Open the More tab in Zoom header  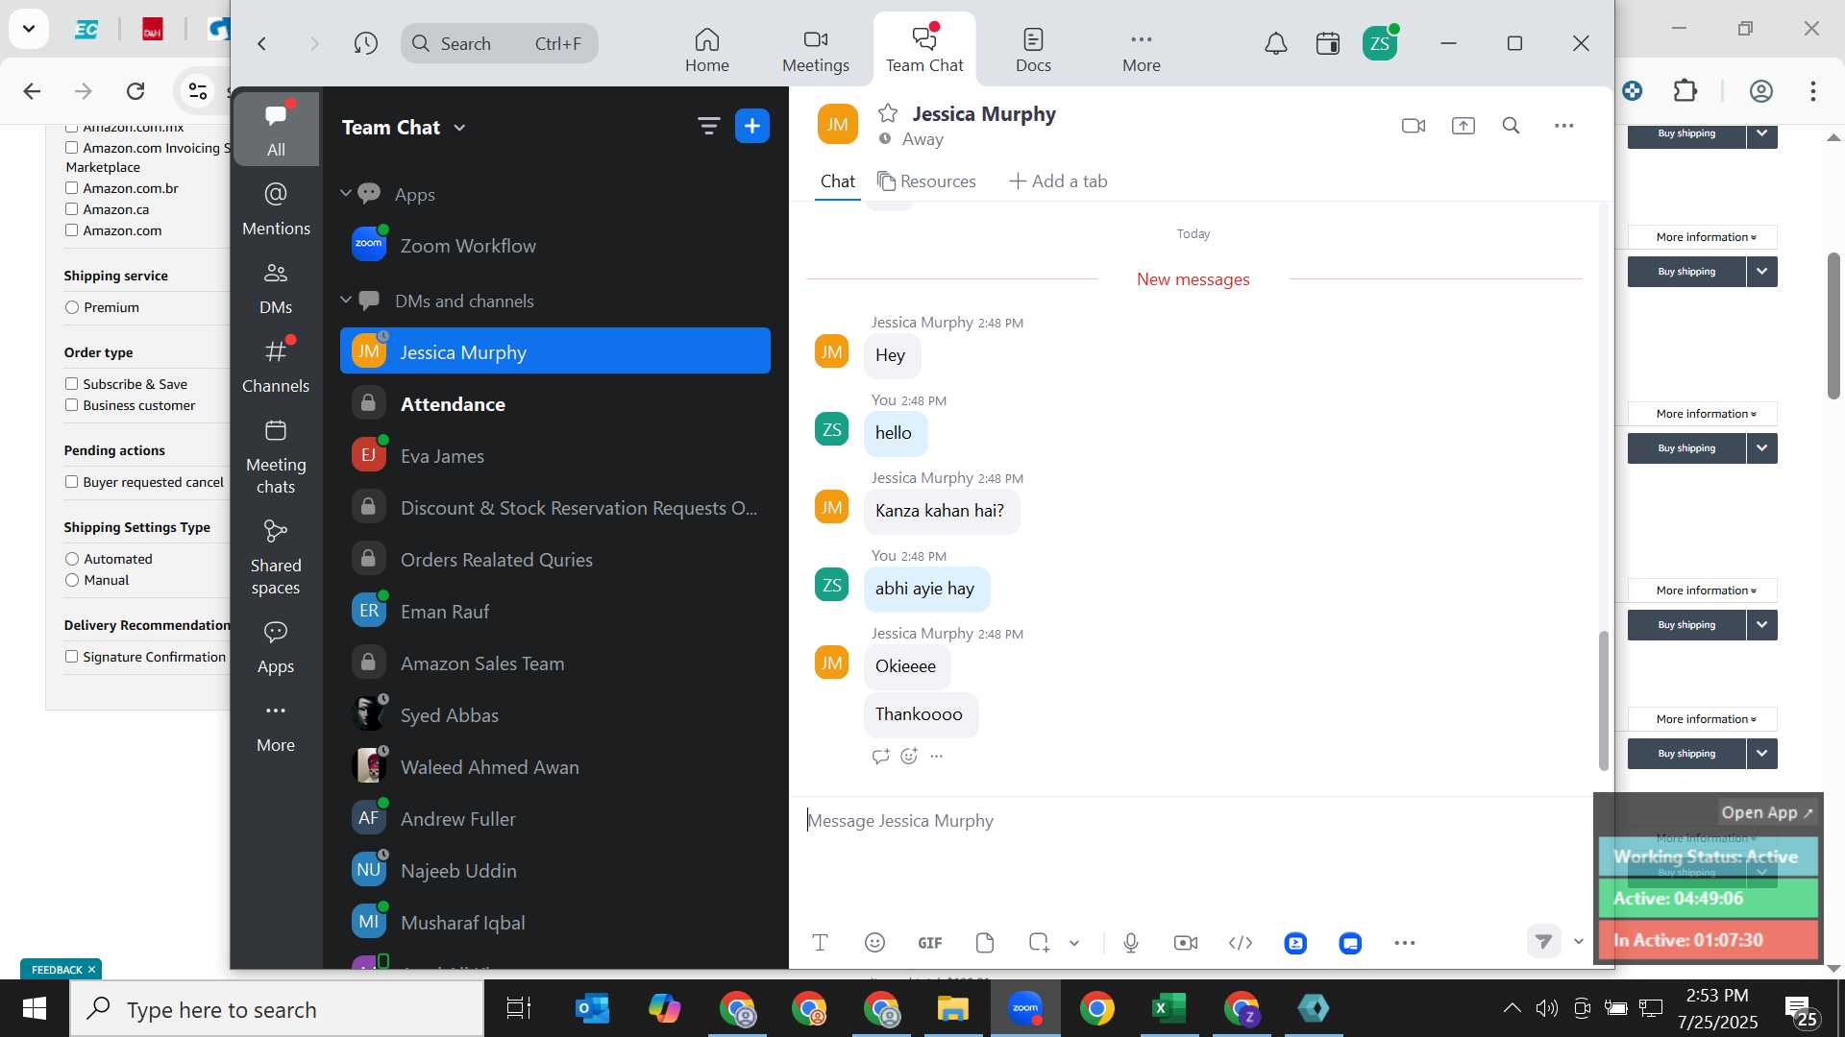(1141, 50)
